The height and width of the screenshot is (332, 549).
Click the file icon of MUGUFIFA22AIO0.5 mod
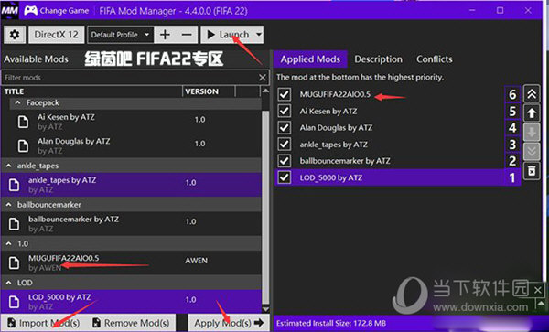(x=14, y=262)
